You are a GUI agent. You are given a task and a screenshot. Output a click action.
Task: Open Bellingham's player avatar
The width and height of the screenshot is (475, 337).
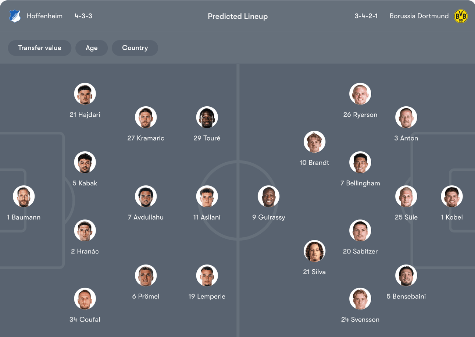click(x=360, y=162)
